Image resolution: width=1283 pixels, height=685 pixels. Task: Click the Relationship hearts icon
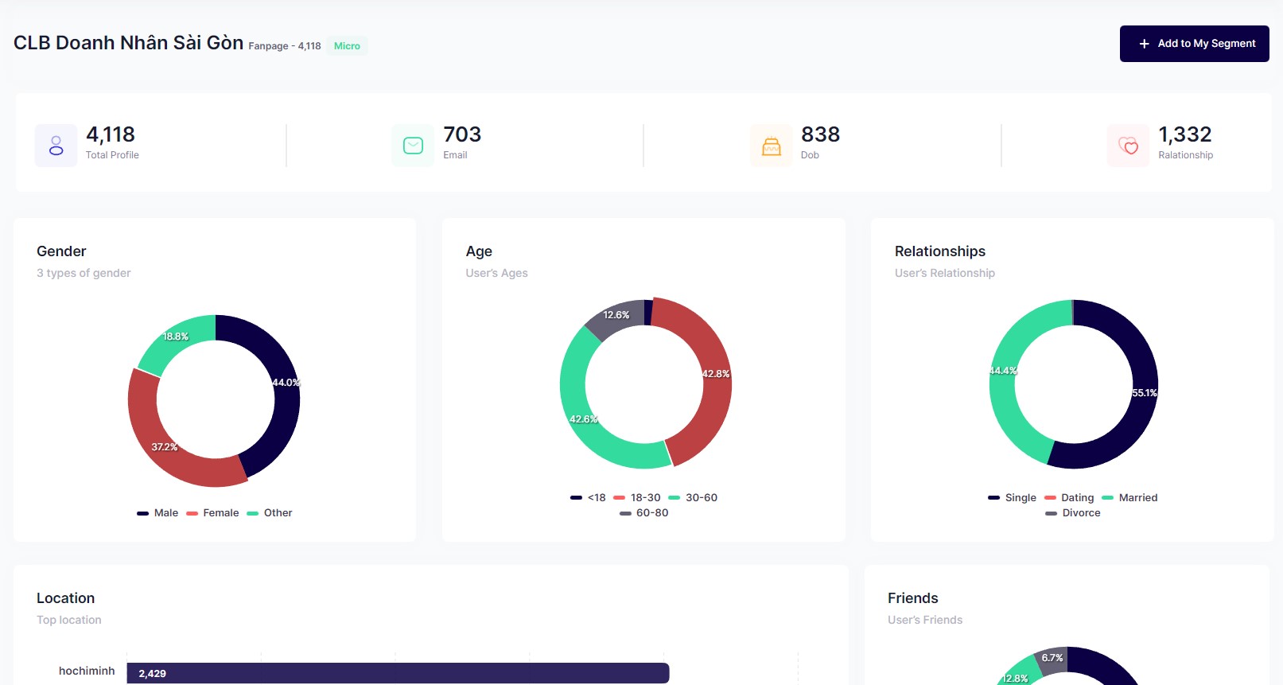[1128, 146]
